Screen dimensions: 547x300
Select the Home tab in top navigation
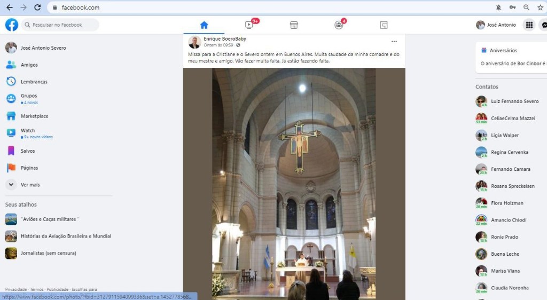tap(204, 25)
